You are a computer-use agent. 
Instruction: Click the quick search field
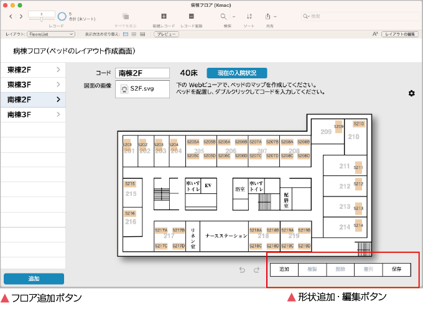click(x=360, y=16)
